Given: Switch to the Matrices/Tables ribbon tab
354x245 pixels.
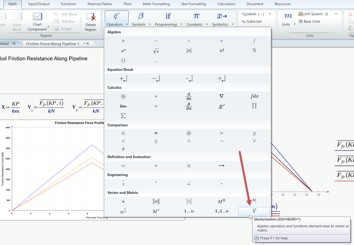Looking at the screenshot, I should click(x=100, y=4).
